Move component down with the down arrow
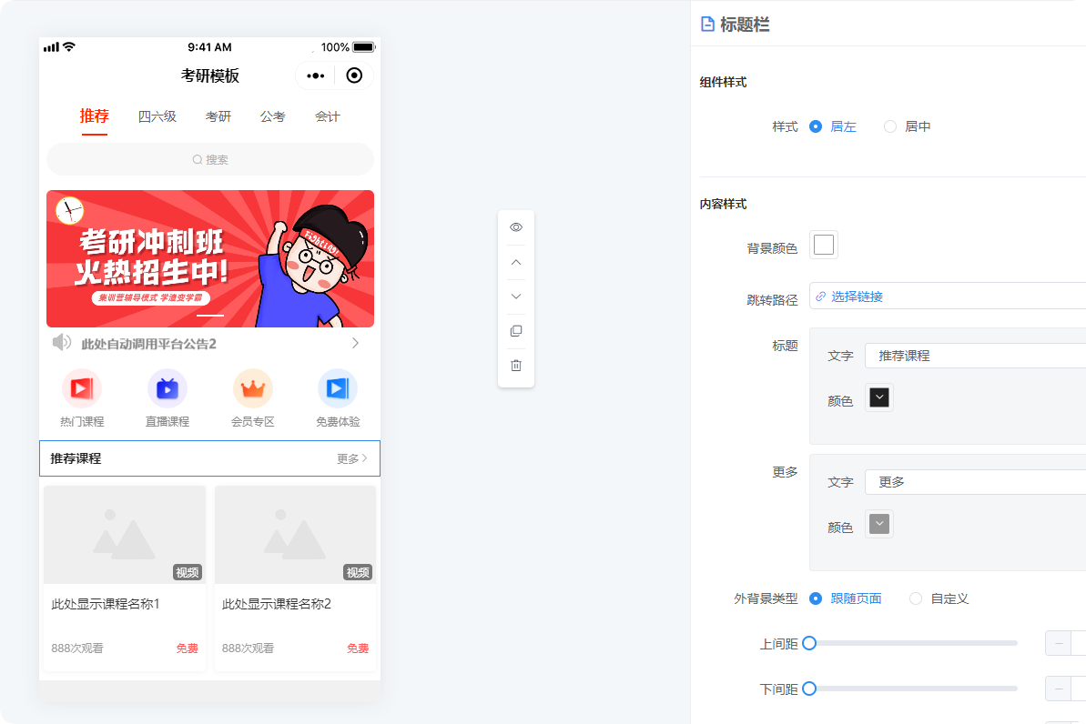The width and height of the screenshot is (1086, 724). pyautogui.click(x=516, y=297)
